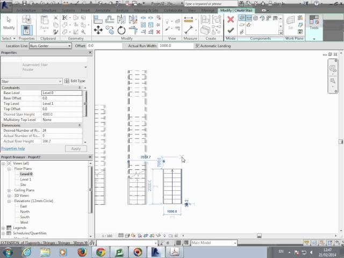344x258 pixels.
Task: Click the red Cancel Edit Mode X
Action: tap(231, 19)
